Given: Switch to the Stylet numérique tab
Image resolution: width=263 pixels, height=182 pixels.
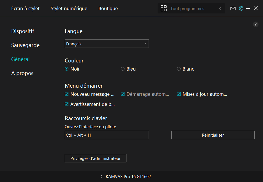Looking at the screenshot, I should pyautogui.click(x=69, y=8).
